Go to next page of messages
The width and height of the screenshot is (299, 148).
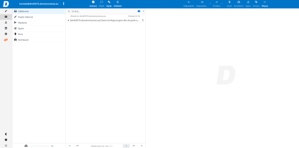pyautogui.click(x=134, y=146)
